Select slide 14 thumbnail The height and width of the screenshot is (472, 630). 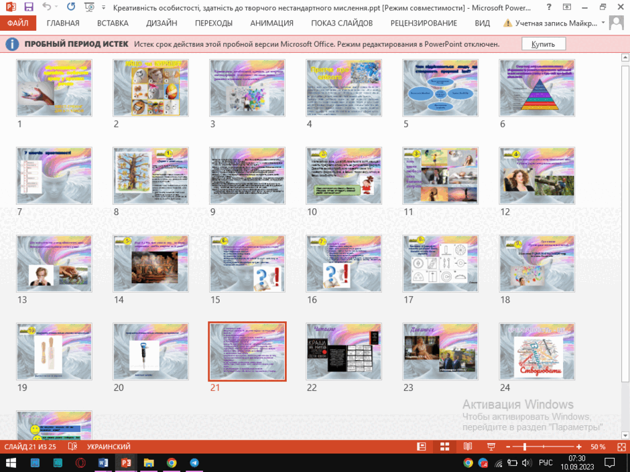coord(151,263)
